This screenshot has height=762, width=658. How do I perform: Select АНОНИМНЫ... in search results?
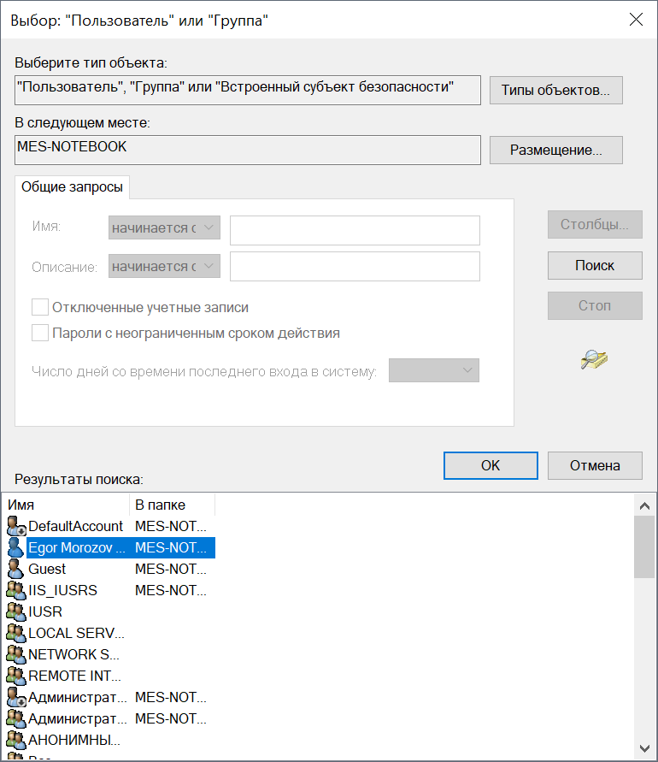pyautogui.click(x=73, y=740)
